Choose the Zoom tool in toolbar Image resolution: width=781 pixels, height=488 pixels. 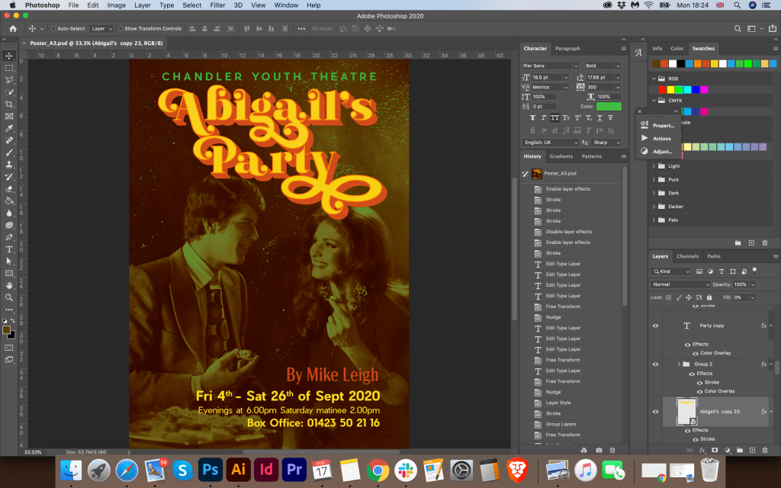point(9,297)
